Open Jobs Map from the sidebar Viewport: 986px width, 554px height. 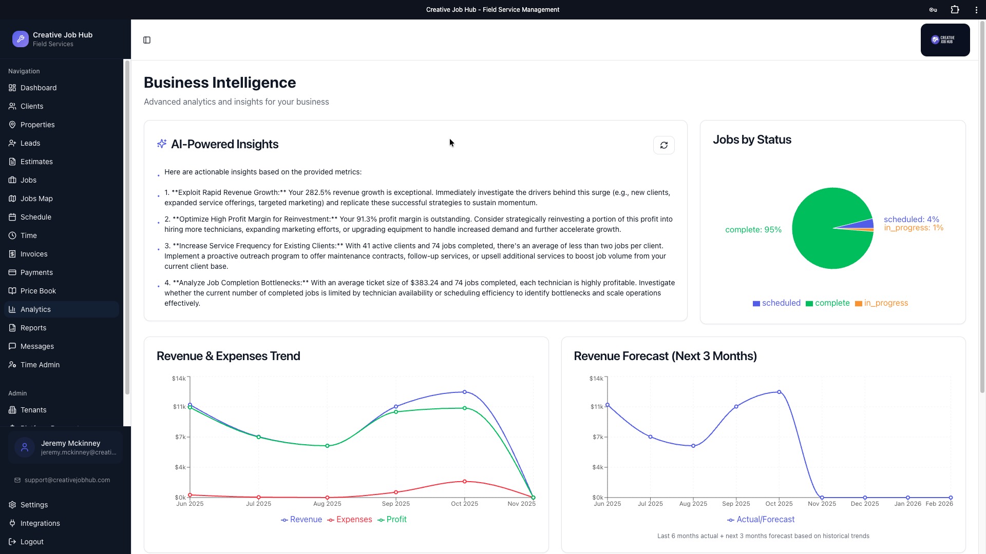[x=36, y=198]
